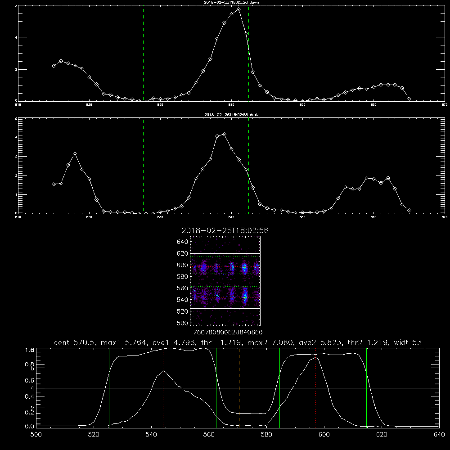Select bottom plot x-axis label "620"
450x450 pixels.
pyautogui.click(x=382, y=435)
